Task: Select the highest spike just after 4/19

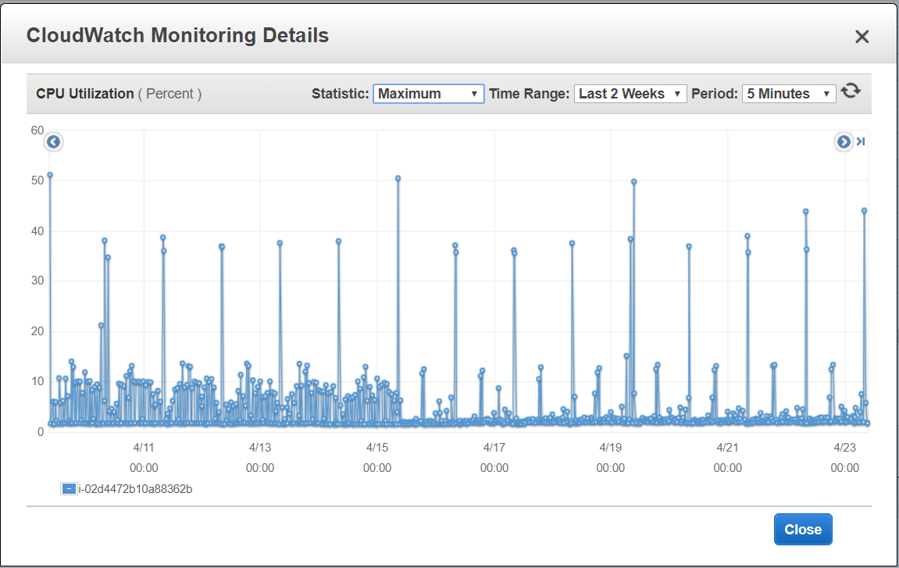Action: coord(633,181)
